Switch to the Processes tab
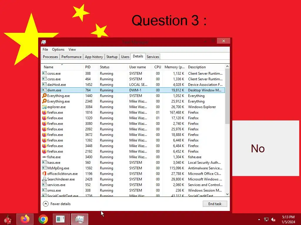301x225 pixels. click(50, 57)
